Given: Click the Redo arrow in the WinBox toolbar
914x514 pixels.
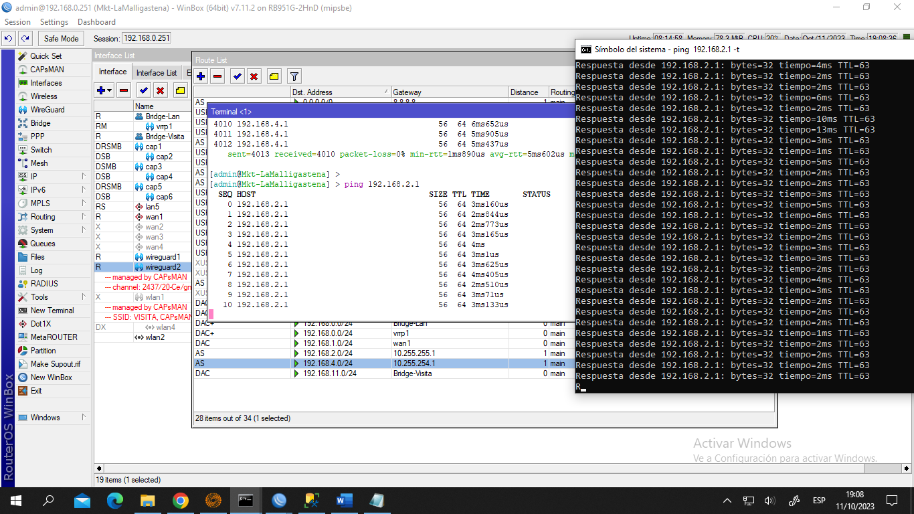Looking at the screenshot, I should pos(25,39).
